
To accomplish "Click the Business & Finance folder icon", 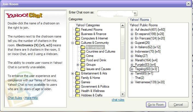I will click(78, 34).
